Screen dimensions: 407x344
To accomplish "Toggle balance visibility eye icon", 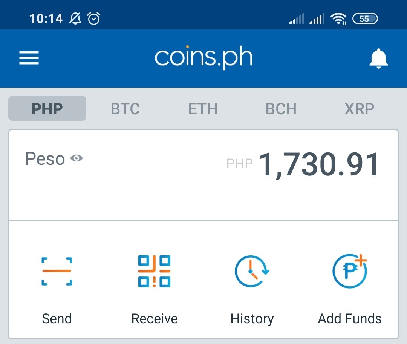I will point(77,158).
